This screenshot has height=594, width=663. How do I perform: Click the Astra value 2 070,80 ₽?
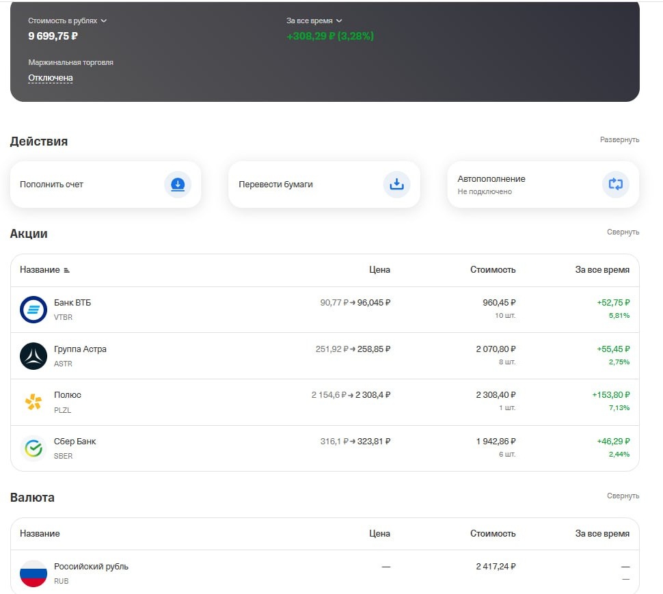(x=496, y=349)
